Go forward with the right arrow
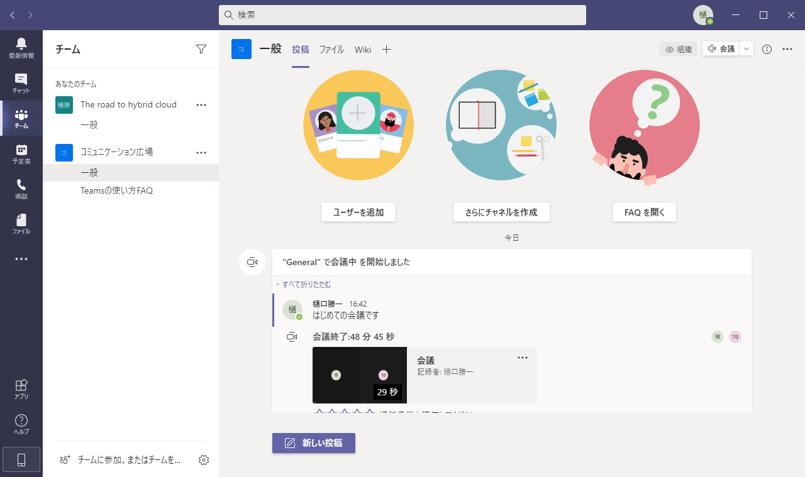 (x=30, y=14)
